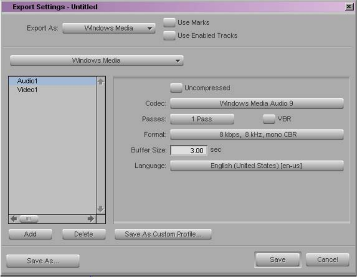Click the stream list scroll right arrow
The image size is (357, 277).
point(91,219)
